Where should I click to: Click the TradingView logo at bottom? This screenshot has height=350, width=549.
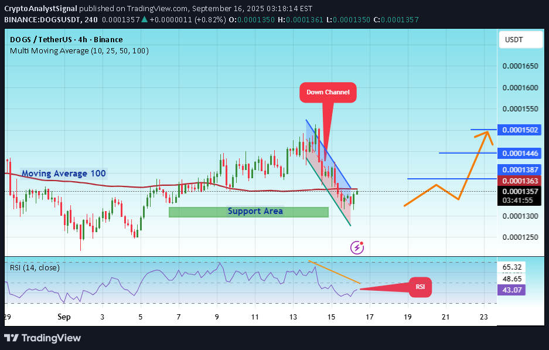pos(42,338)
